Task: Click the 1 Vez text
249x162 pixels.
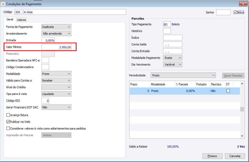Action: 241,147
